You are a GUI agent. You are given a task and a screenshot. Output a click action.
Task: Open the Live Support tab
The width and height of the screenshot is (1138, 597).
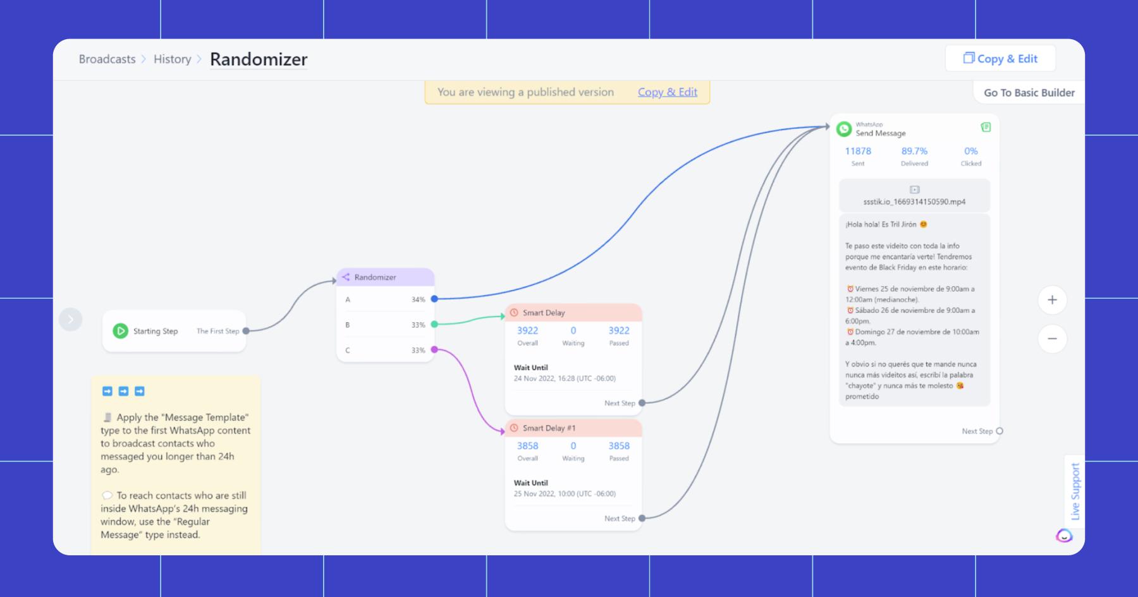1075,491
